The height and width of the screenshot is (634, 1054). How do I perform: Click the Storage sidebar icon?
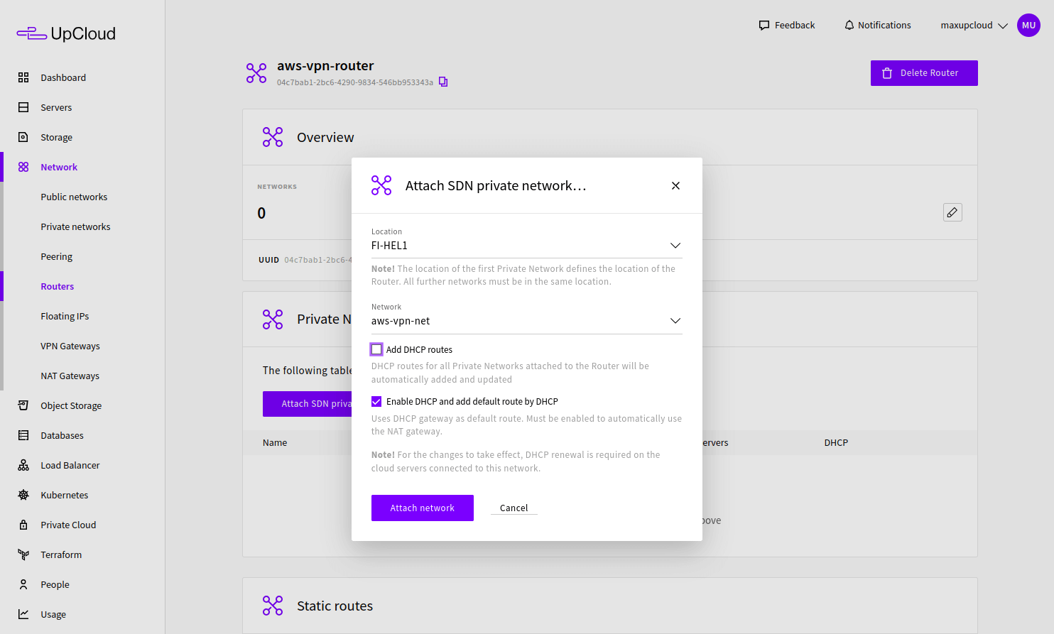pos(23,137)
